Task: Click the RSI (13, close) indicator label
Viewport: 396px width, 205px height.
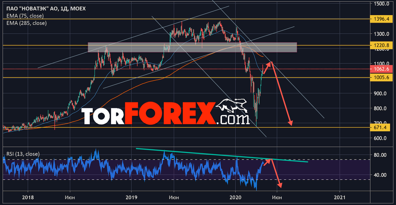Action: [x=23, y=154]
